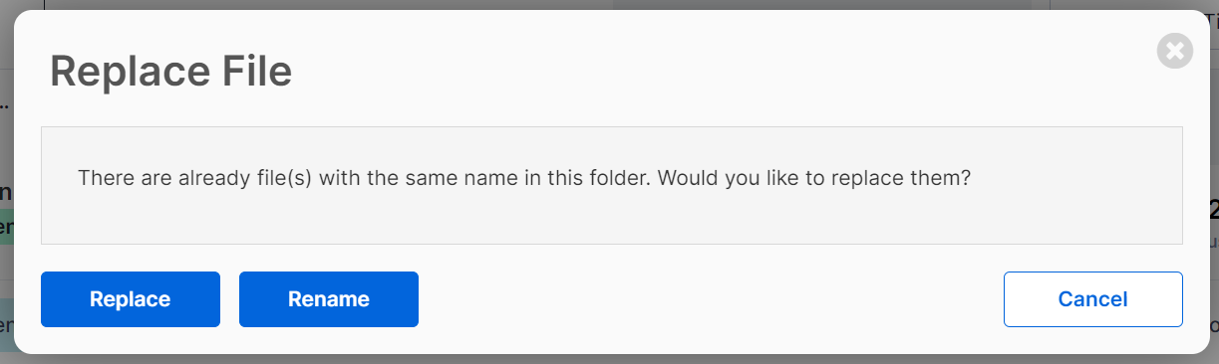Select the "Replace File" heading text
The width and height of the screenshot is (1219, 364).
(170, 72)
